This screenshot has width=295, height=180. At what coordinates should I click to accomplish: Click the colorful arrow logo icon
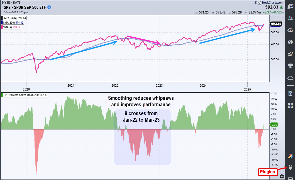tap(290, 156)
